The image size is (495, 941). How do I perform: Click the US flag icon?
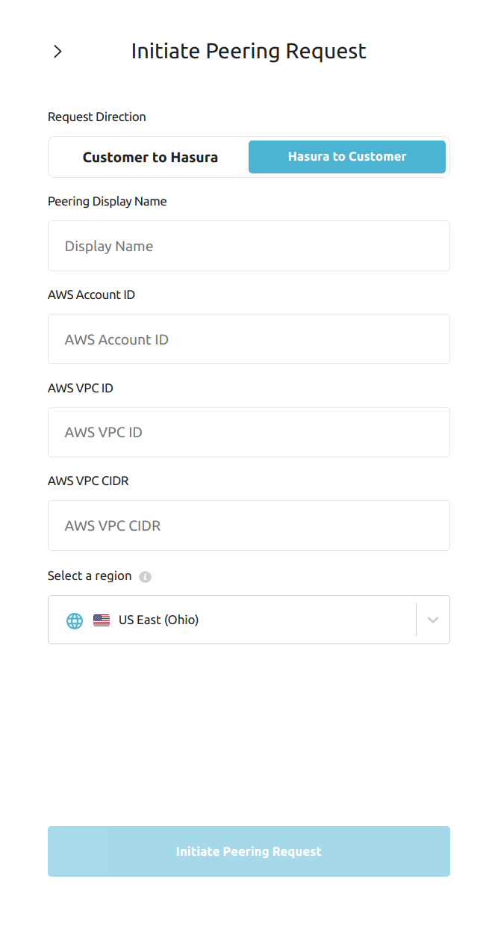[x=102, y=620]
